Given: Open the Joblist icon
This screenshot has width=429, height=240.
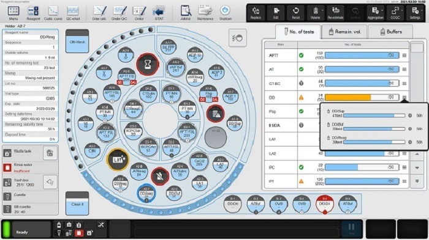Looking at the screenshot, I should coord(185,13).
